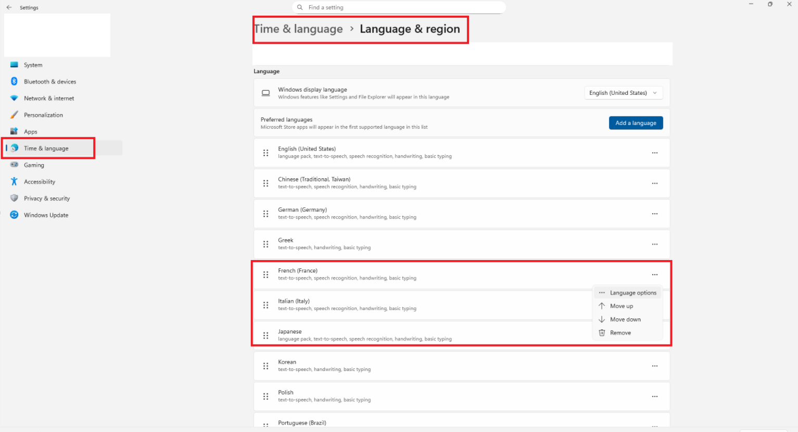The width and height of the screenshot is (798, 432).
Task: Click the Find a setting search box
Action: 399,7
